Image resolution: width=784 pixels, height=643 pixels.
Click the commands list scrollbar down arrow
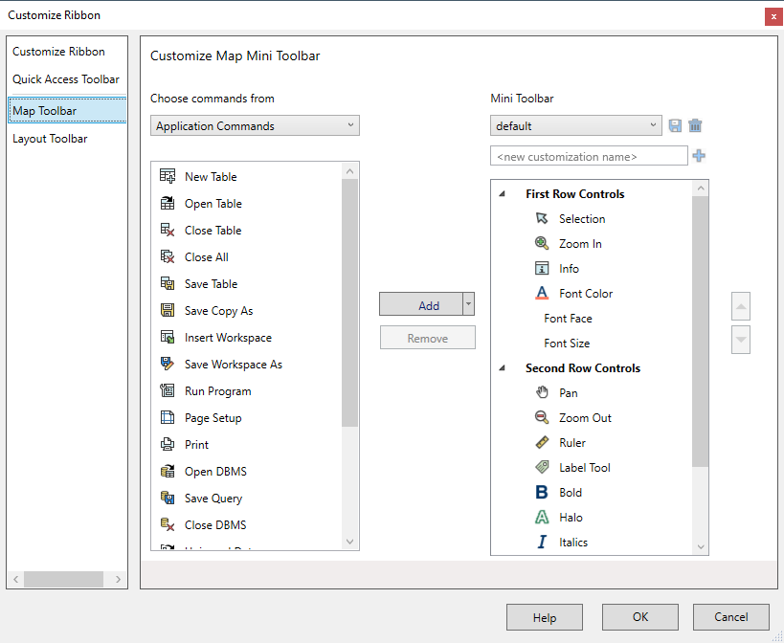[350, 541]
